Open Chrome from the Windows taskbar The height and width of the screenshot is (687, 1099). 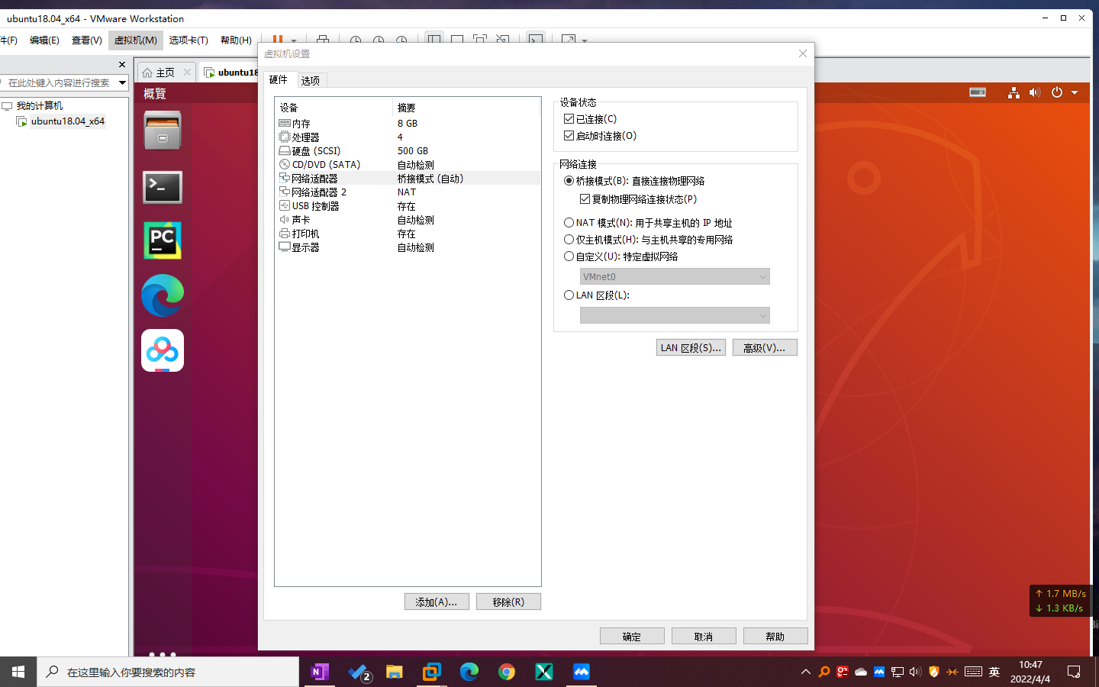(x=507, y=672)
